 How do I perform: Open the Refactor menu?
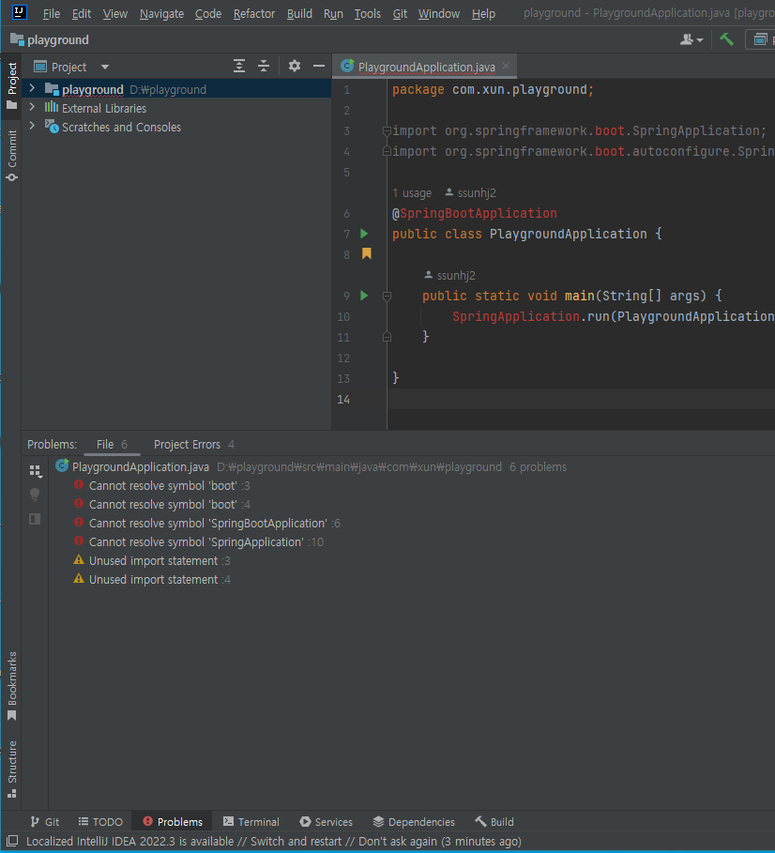pos(254,13)
